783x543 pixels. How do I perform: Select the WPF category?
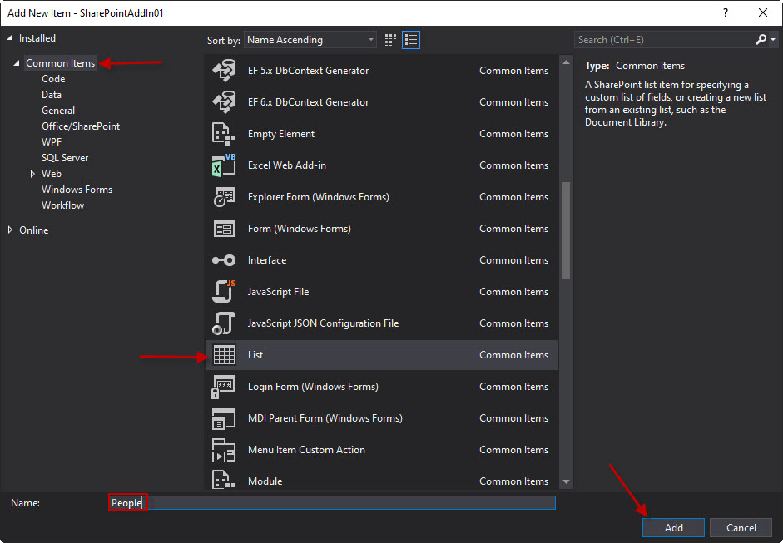52,141
